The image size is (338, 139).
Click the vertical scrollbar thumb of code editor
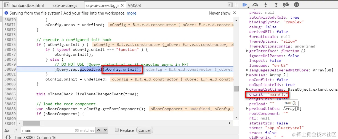pyautogui.click(x=236, y=88)
